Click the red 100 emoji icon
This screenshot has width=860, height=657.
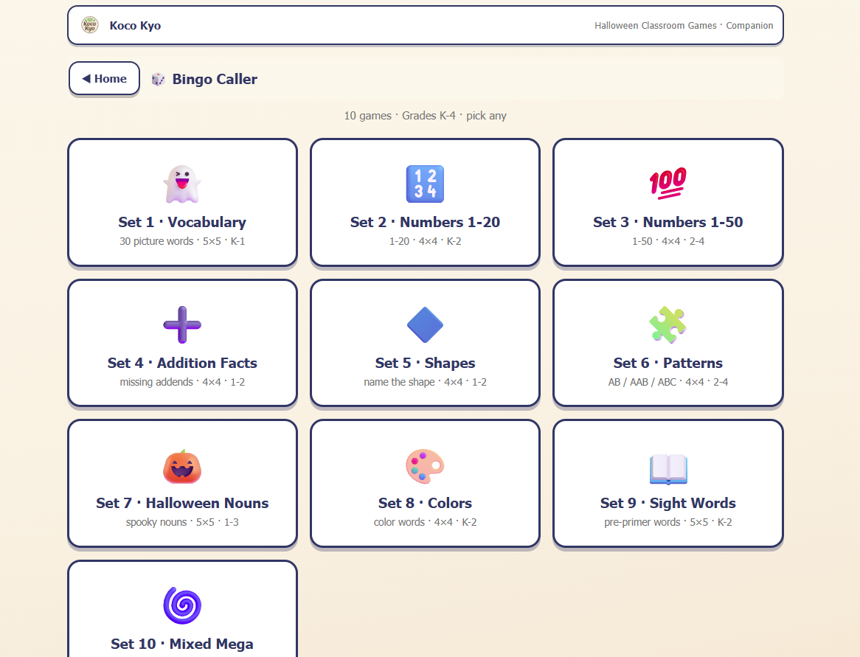coord(668,184)
